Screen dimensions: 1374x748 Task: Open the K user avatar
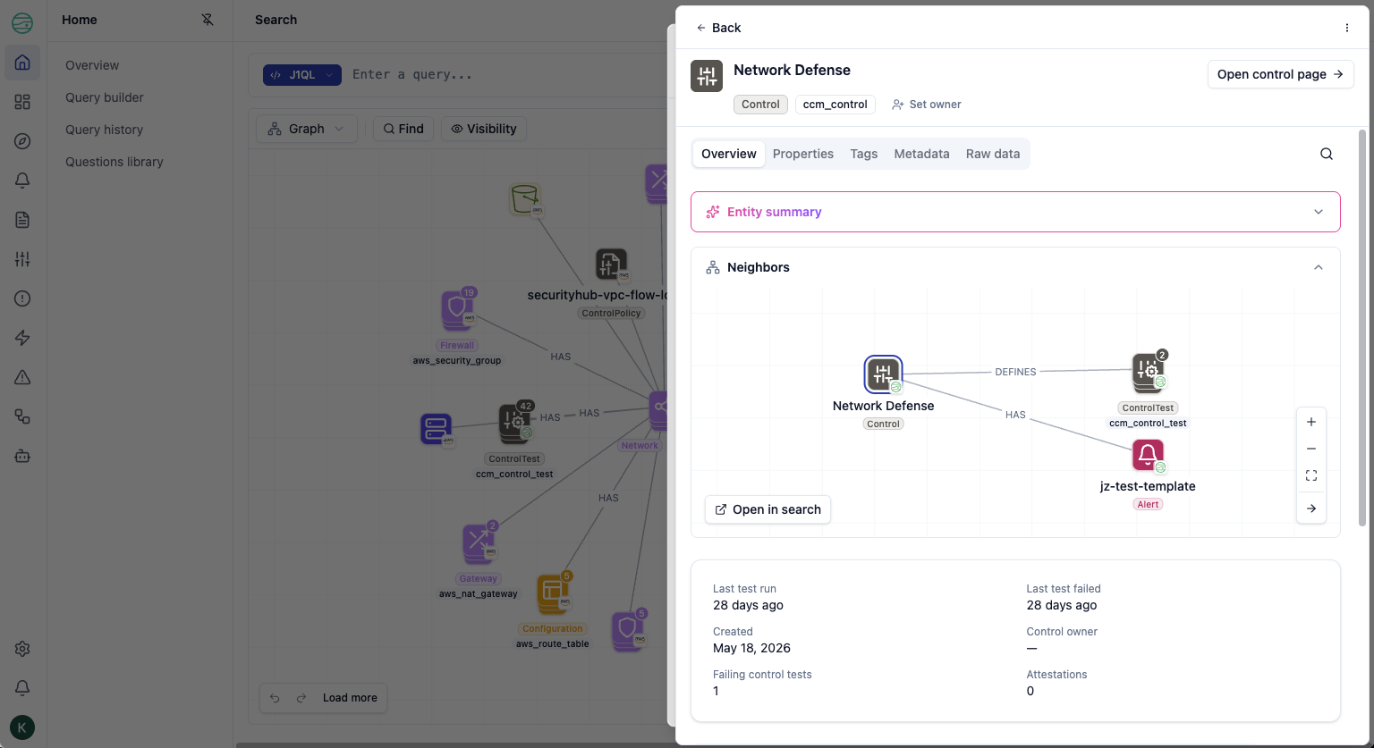22,727
